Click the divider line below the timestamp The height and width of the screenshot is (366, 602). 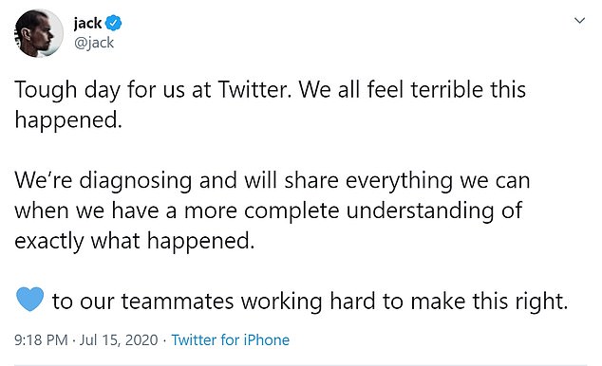tap(301, 364)
